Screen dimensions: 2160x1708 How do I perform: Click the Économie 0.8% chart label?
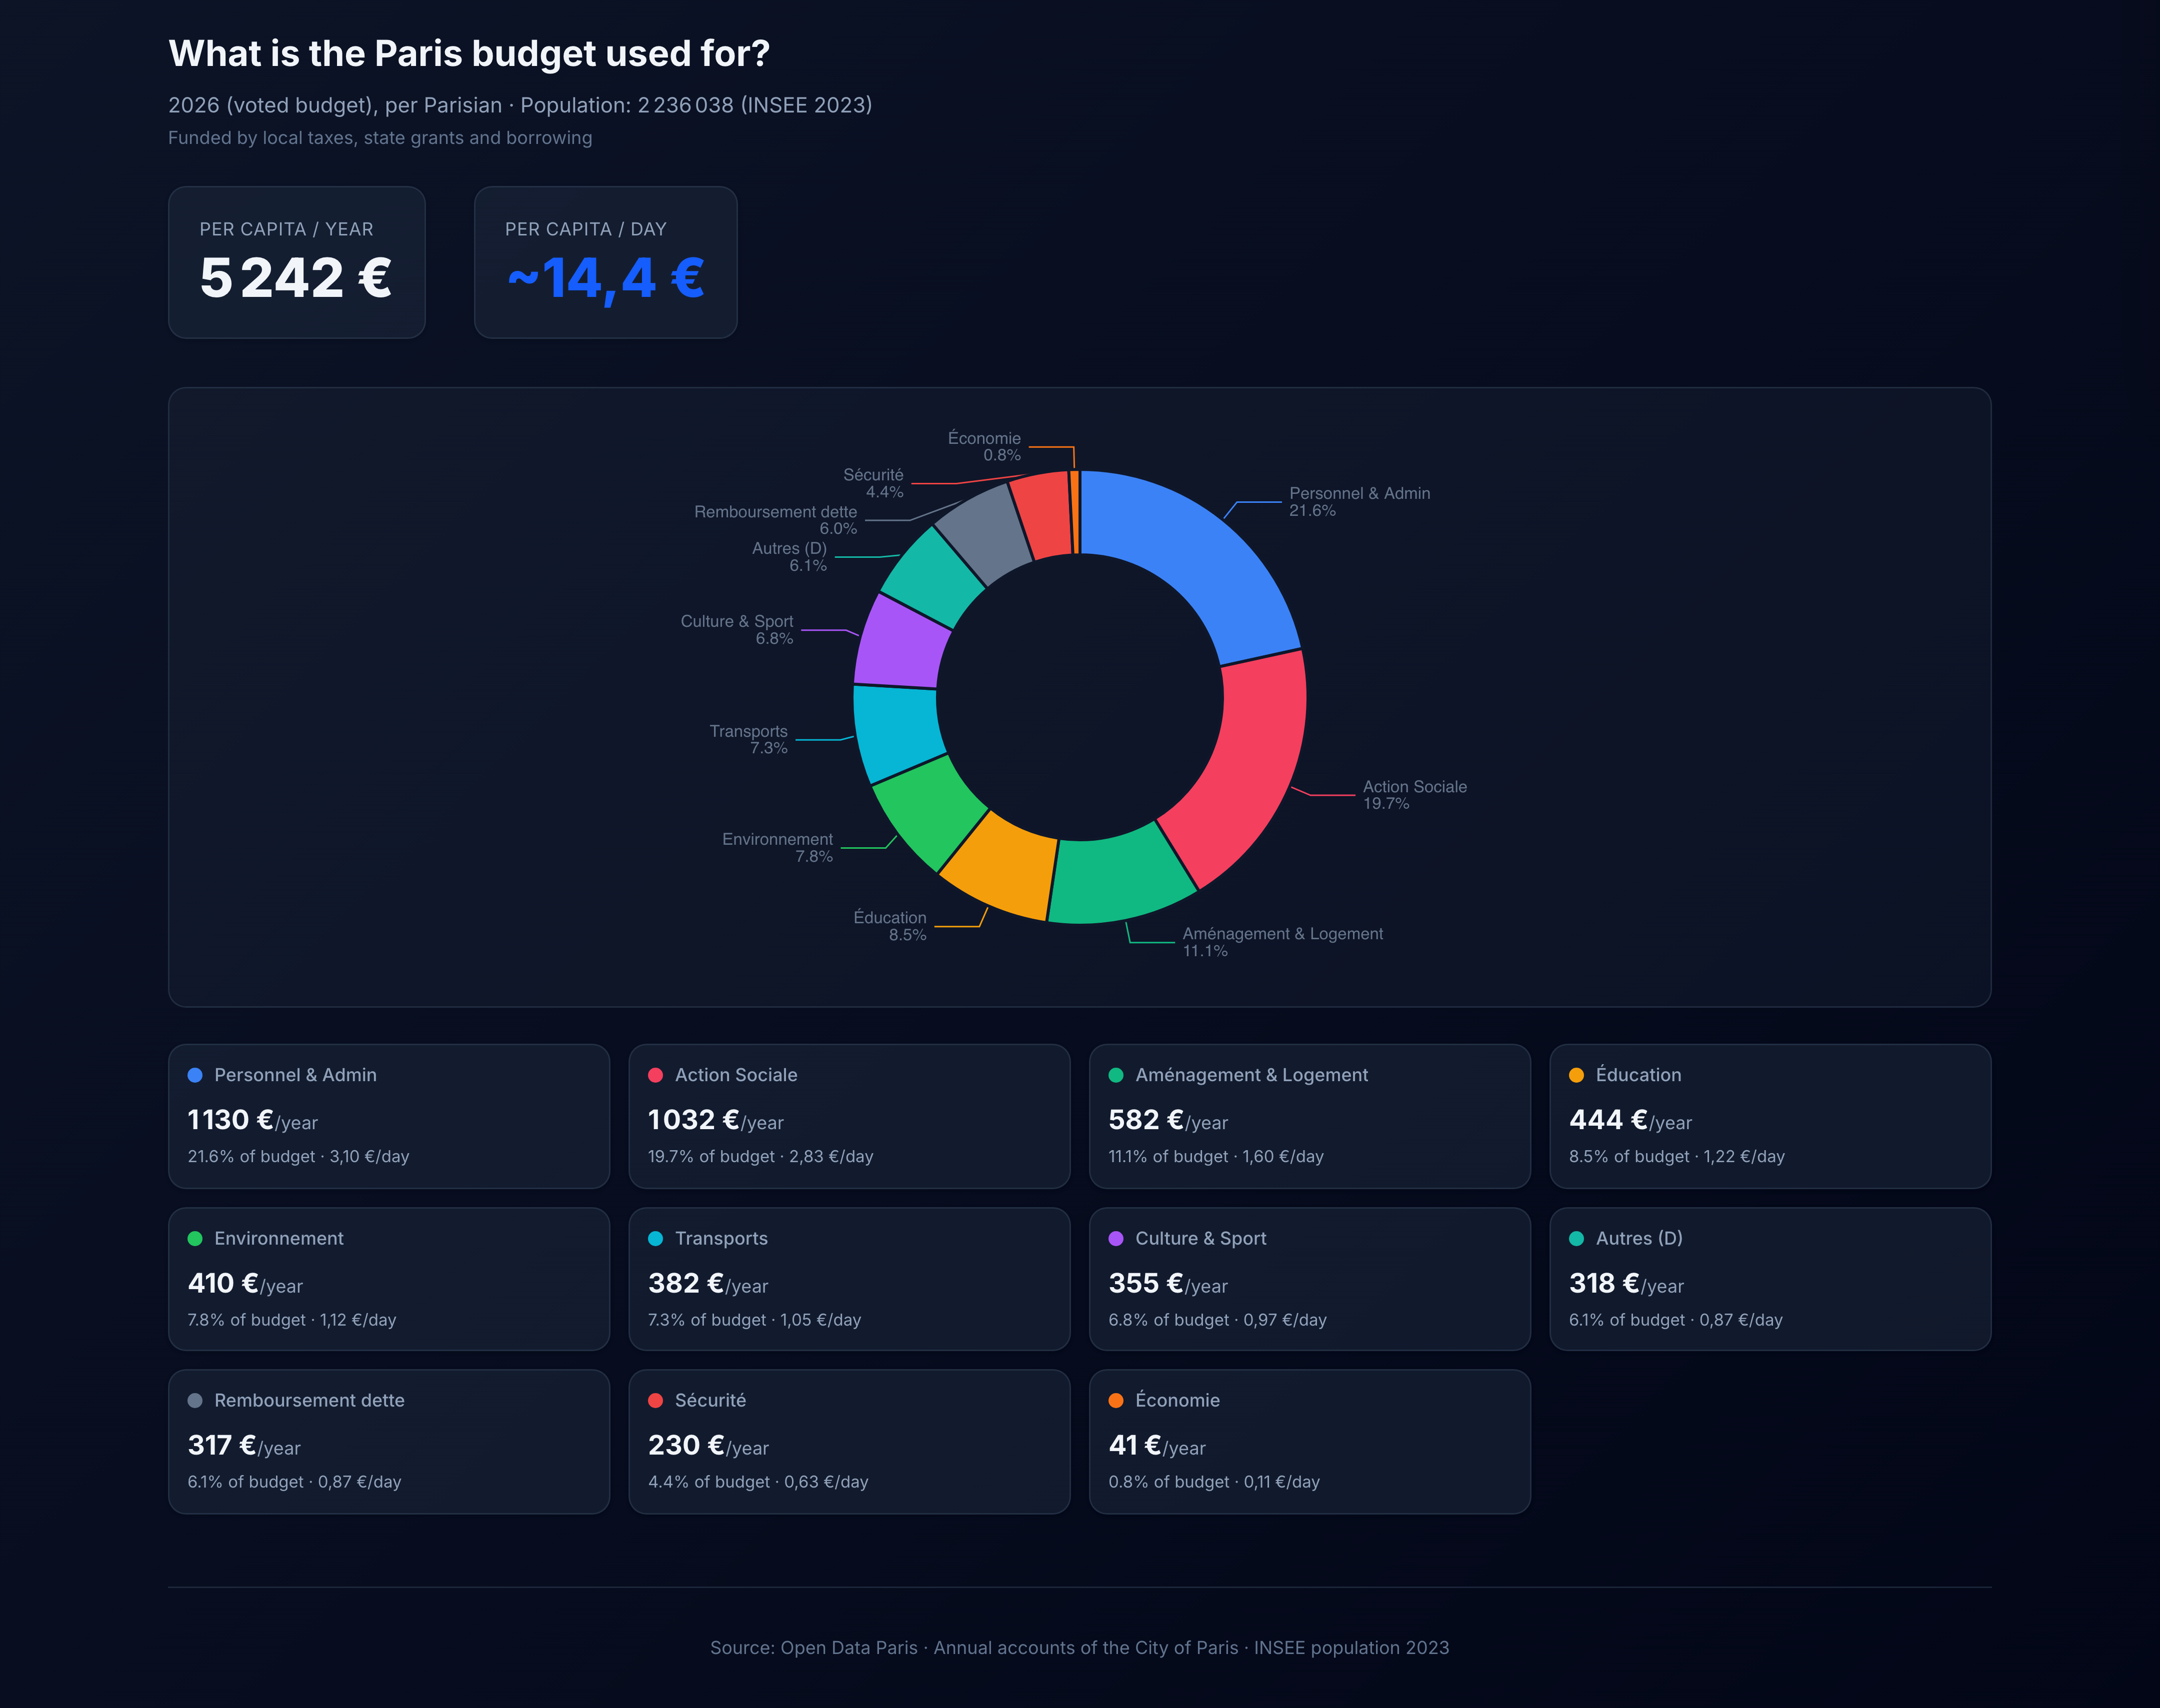coord(985,446)
